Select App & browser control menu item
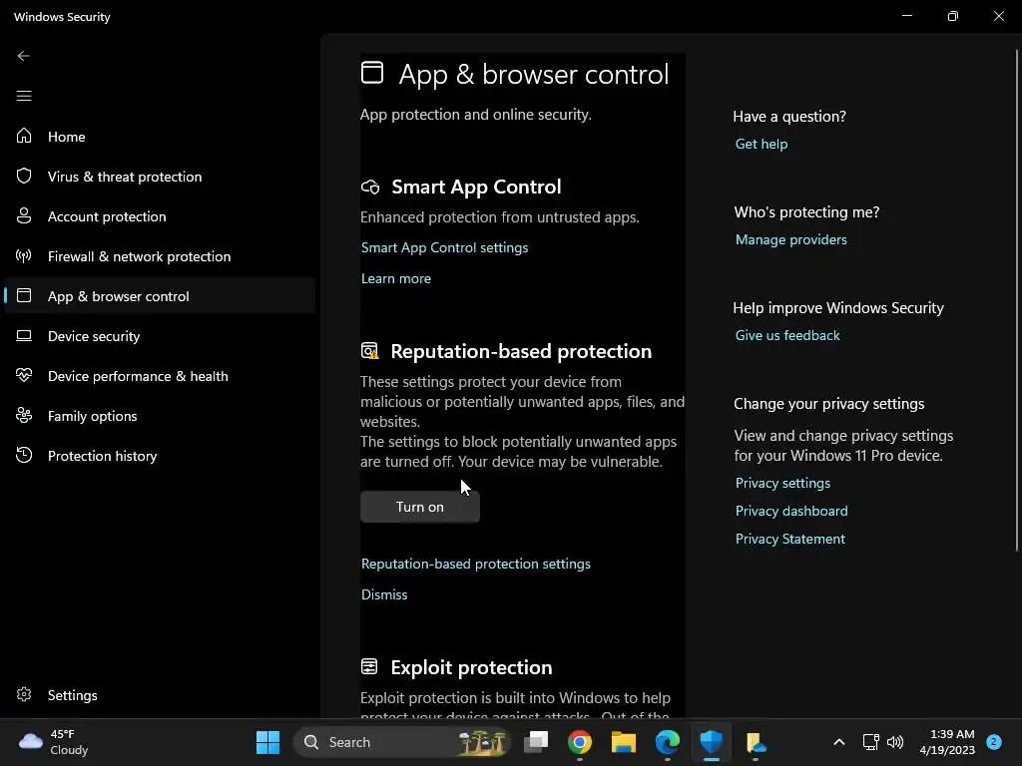 tap(159, 295)
